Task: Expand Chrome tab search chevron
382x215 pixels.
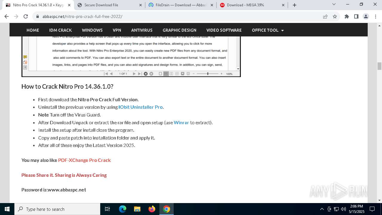Action: point(334,4)
